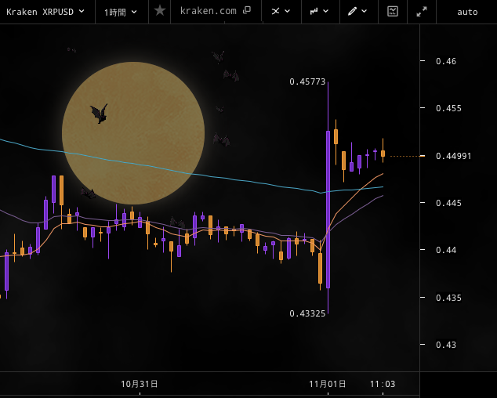Add chart to favorites with star icon
The image size is (497, 398).
pyautogui.click(x=160, y=11)
